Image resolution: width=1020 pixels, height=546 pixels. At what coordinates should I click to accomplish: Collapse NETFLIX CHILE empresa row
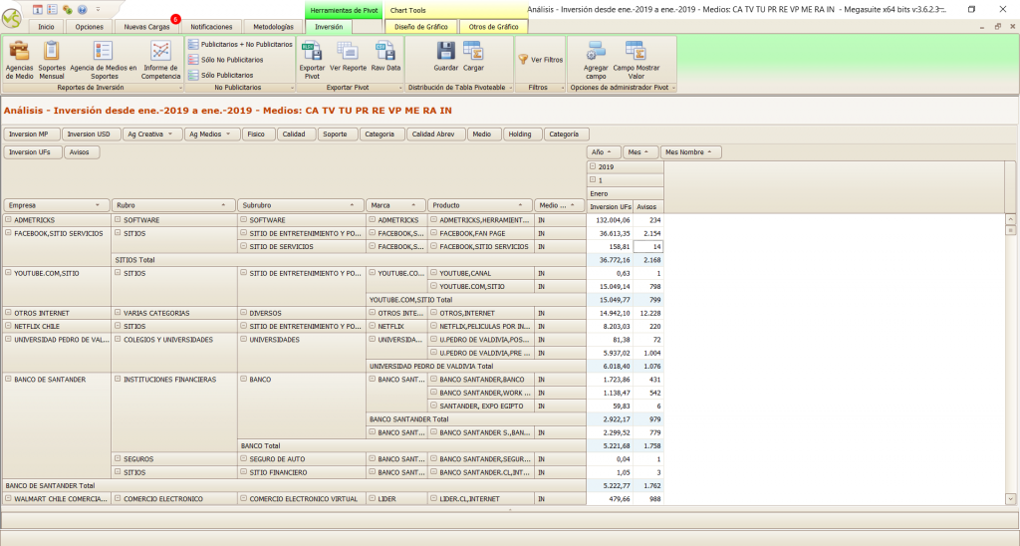tap(8, 326)
